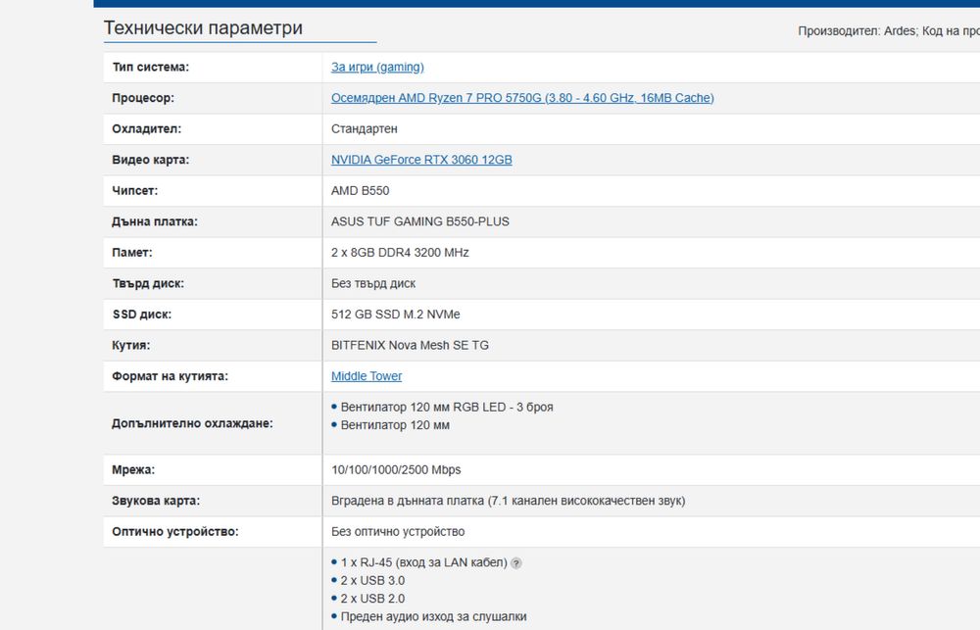
Task: Click the 'Технически параметри' heading
Action: (203, 27)
